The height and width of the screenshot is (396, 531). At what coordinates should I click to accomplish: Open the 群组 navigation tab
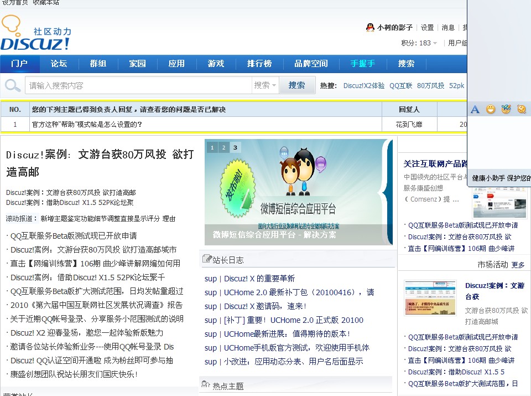(98, 63)
